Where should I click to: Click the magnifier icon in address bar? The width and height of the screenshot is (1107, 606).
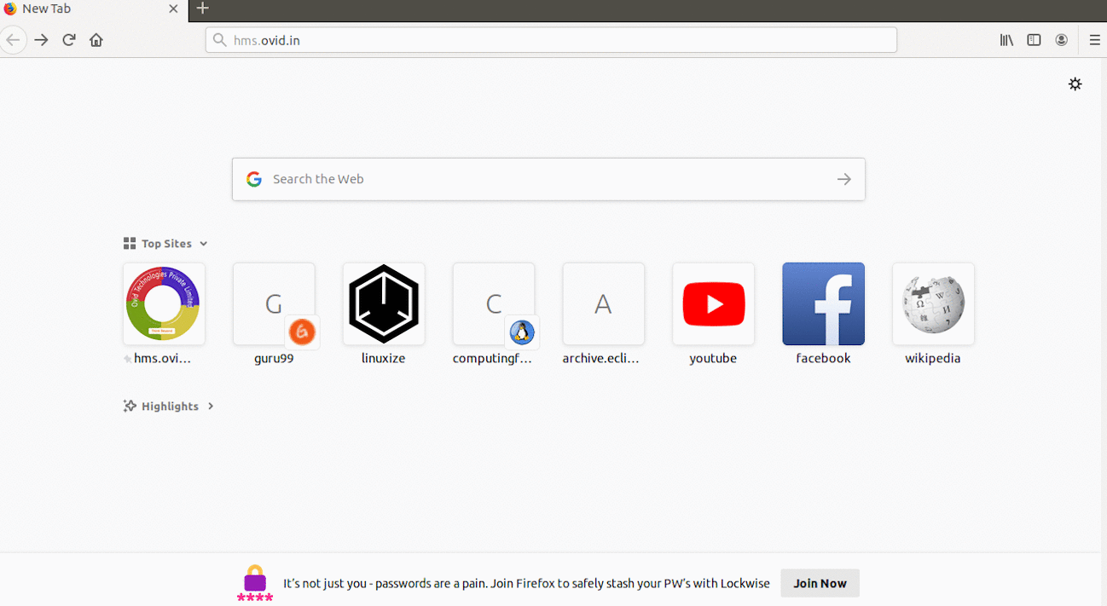point(219,40)
